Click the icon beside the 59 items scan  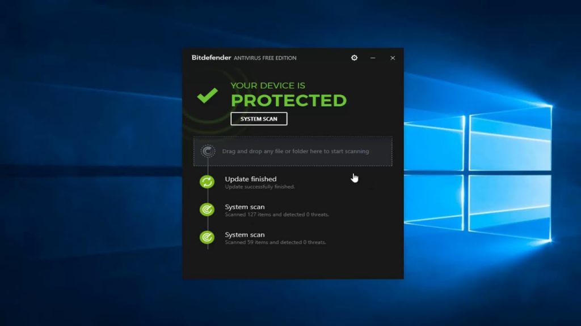coord(207,237)
